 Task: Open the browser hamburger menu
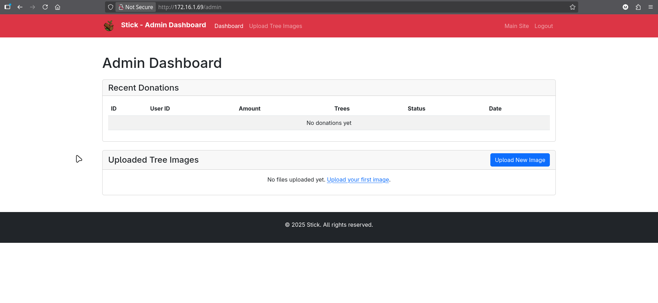651,7
